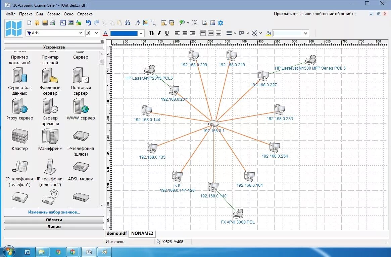Click the insert picture toolbar icon
The width and height of the screenshot is (391, 257).
[146, 23]
